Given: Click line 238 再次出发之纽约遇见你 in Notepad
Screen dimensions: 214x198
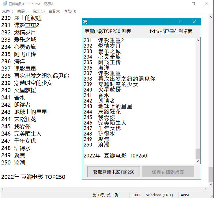Looking at the screenshot, I should coord(35,76).
